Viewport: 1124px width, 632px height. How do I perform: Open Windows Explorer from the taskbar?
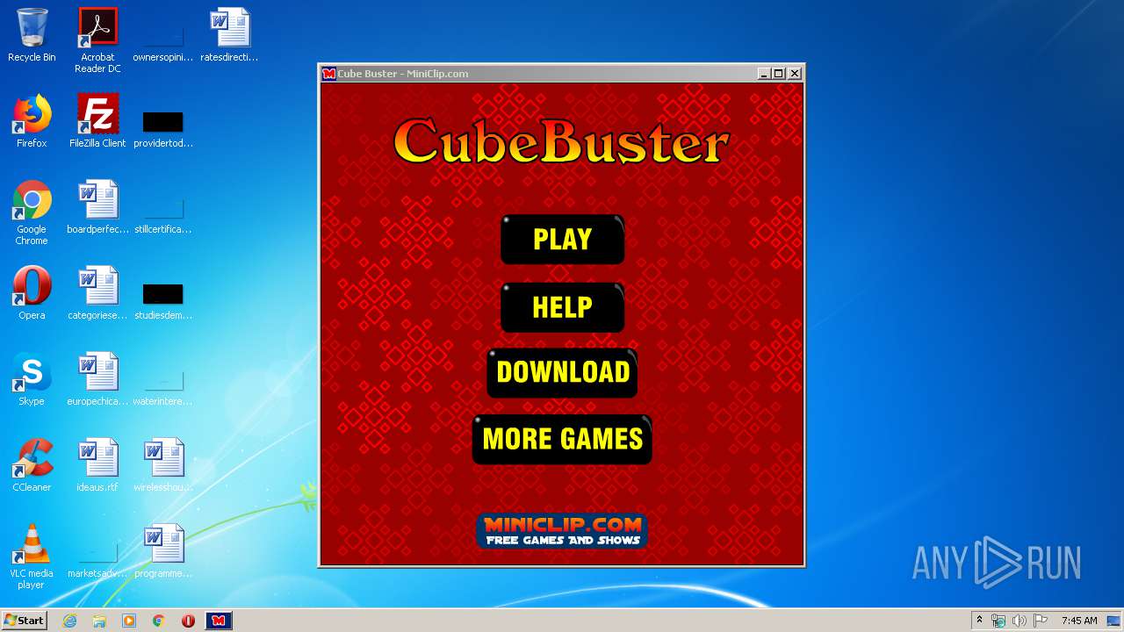click(x=99, y=621)
